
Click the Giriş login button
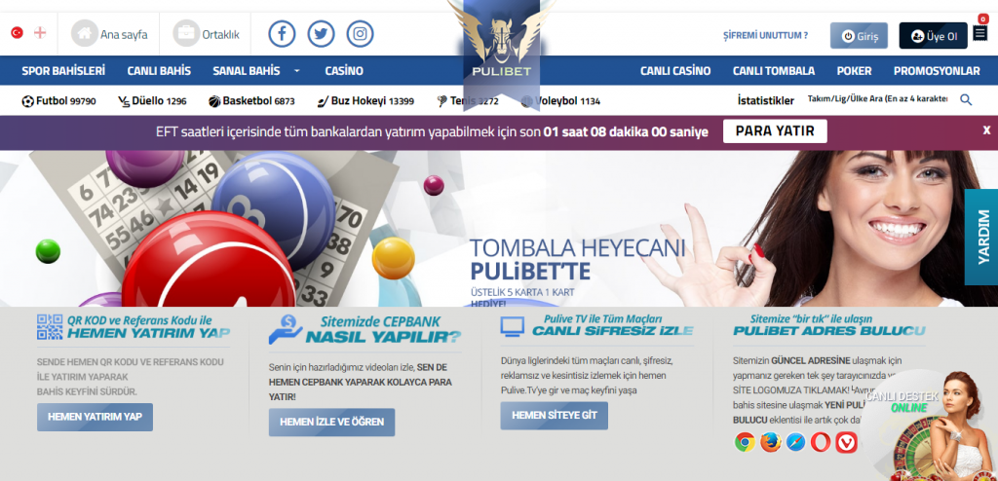coord(859,36)
